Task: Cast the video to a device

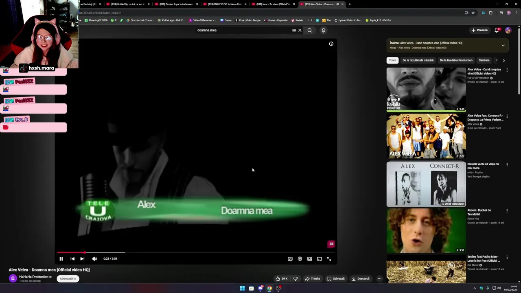Action: pyautogui.click(x=320, y=259)
